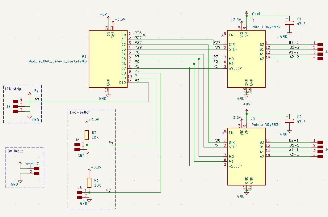This screenshot has width=328, height=217.
Task: Click the P4 net label in End-switch box
Action: pos(111,143)
